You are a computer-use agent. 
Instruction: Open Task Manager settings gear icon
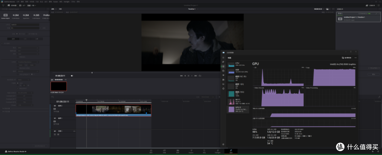point(223,144)
